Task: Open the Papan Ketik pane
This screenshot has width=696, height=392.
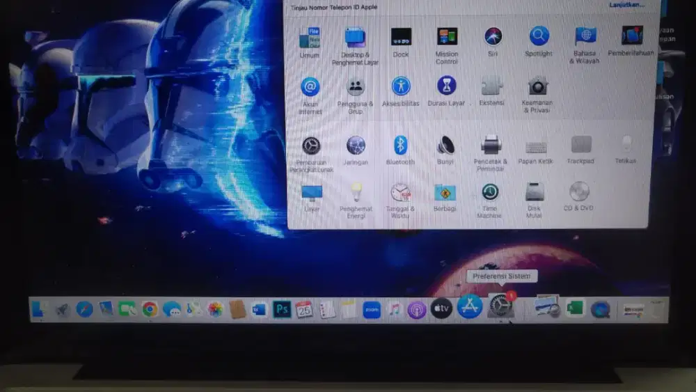Action: tap(536, 146)
